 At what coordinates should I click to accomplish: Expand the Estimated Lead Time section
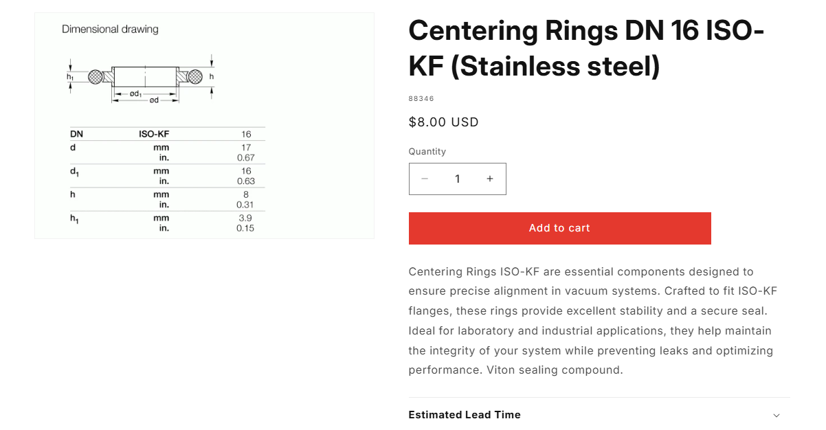point(599,415)
